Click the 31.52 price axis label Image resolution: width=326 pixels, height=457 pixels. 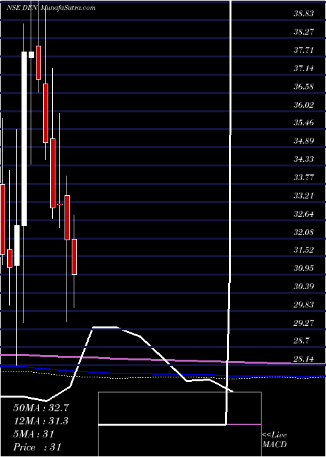tap(304, 250)
